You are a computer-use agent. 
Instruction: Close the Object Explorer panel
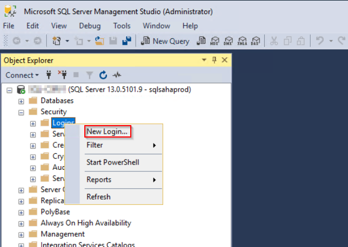click(225, 60)
